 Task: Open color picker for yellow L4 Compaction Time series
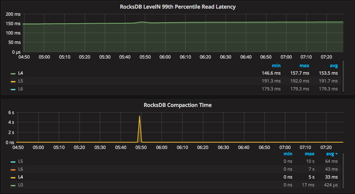click(x=13, y=177)
